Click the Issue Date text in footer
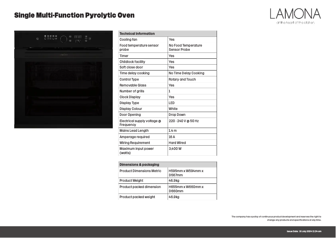This screenshot has width=336, height=238. pos(304,231)
